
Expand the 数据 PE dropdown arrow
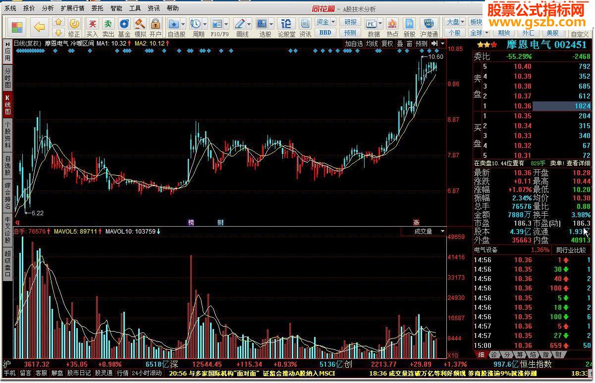(x=380, y=23)
